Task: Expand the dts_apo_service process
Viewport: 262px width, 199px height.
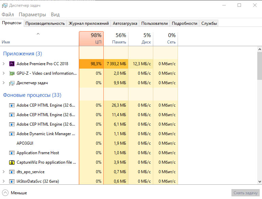Action: 3,172
